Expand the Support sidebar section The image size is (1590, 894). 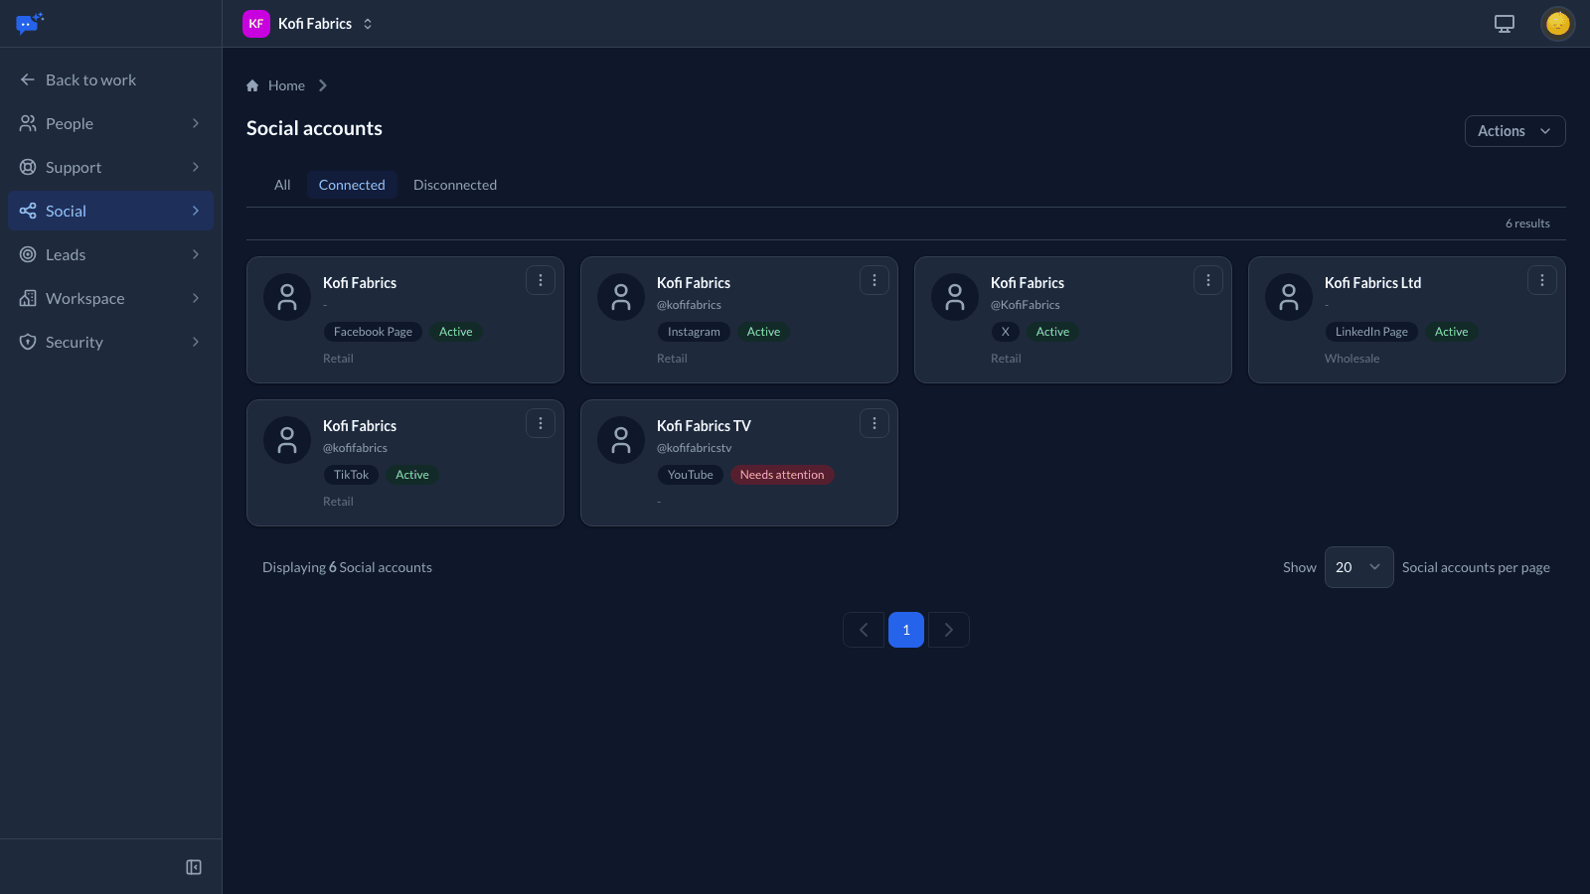click(x=110, y=167)
